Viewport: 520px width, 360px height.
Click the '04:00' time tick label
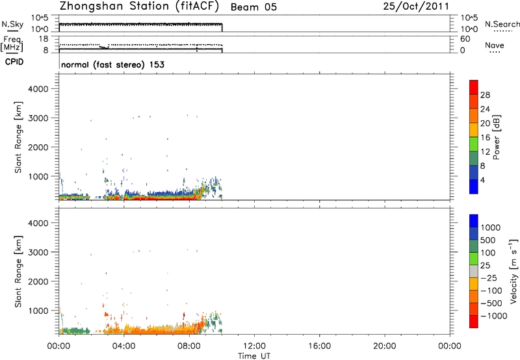coord(123,346)
